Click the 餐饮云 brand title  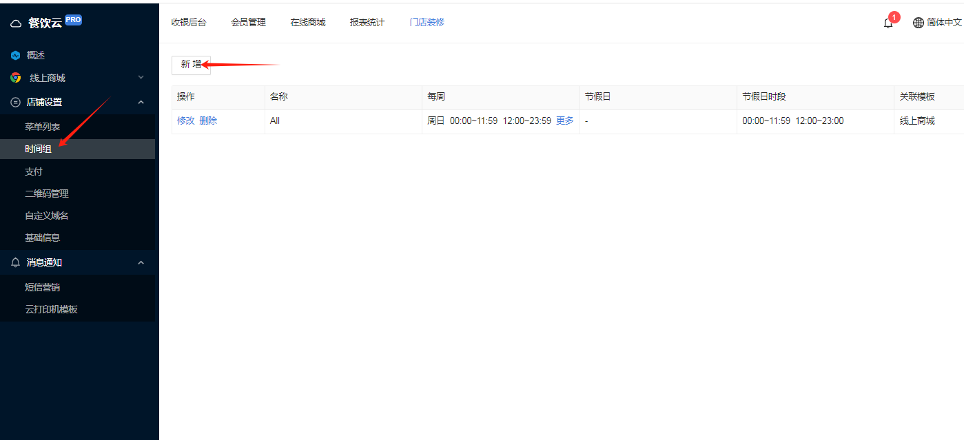click(x=45, y=23)
